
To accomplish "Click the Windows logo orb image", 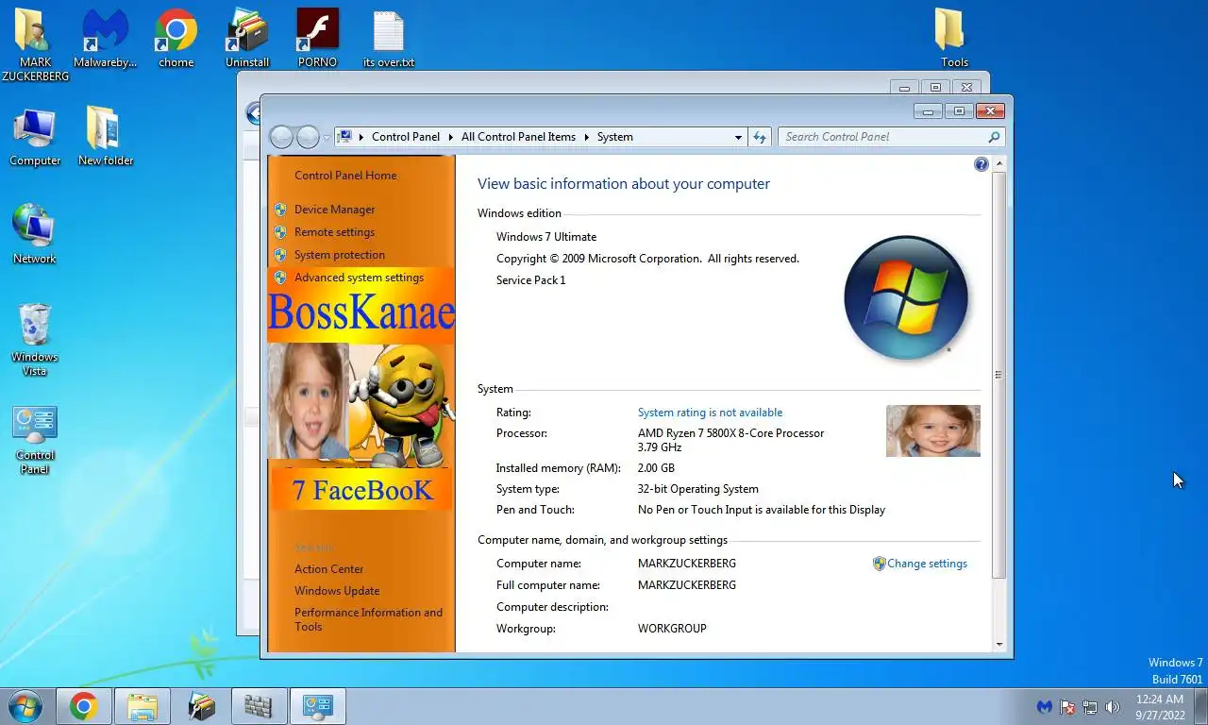I will 906,298.
